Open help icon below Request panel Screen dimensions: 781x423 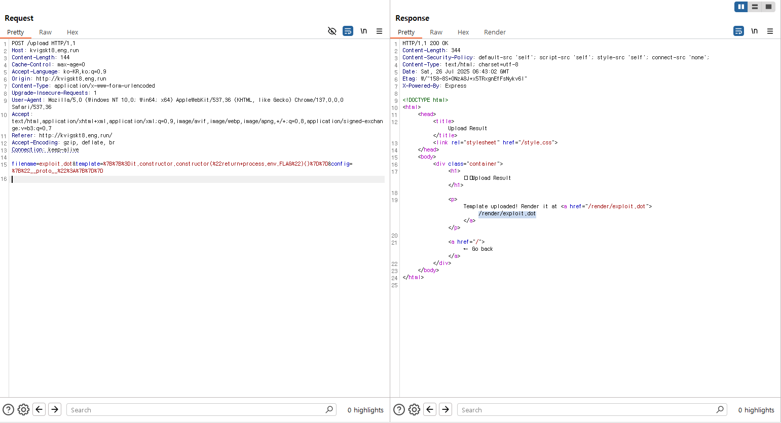(8, 409)
